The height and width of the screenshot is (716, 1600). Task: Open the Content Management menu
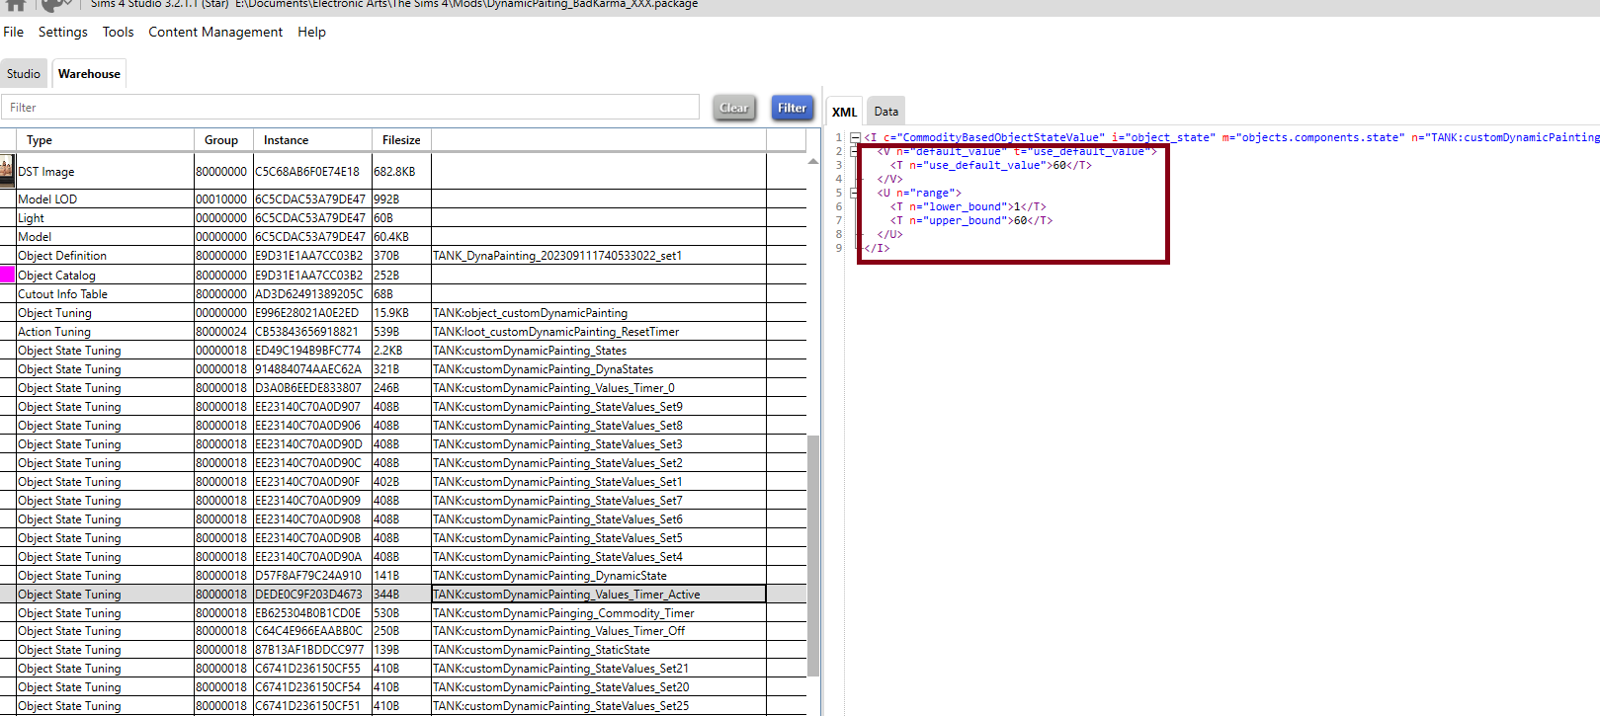click(x=215, y=32)
